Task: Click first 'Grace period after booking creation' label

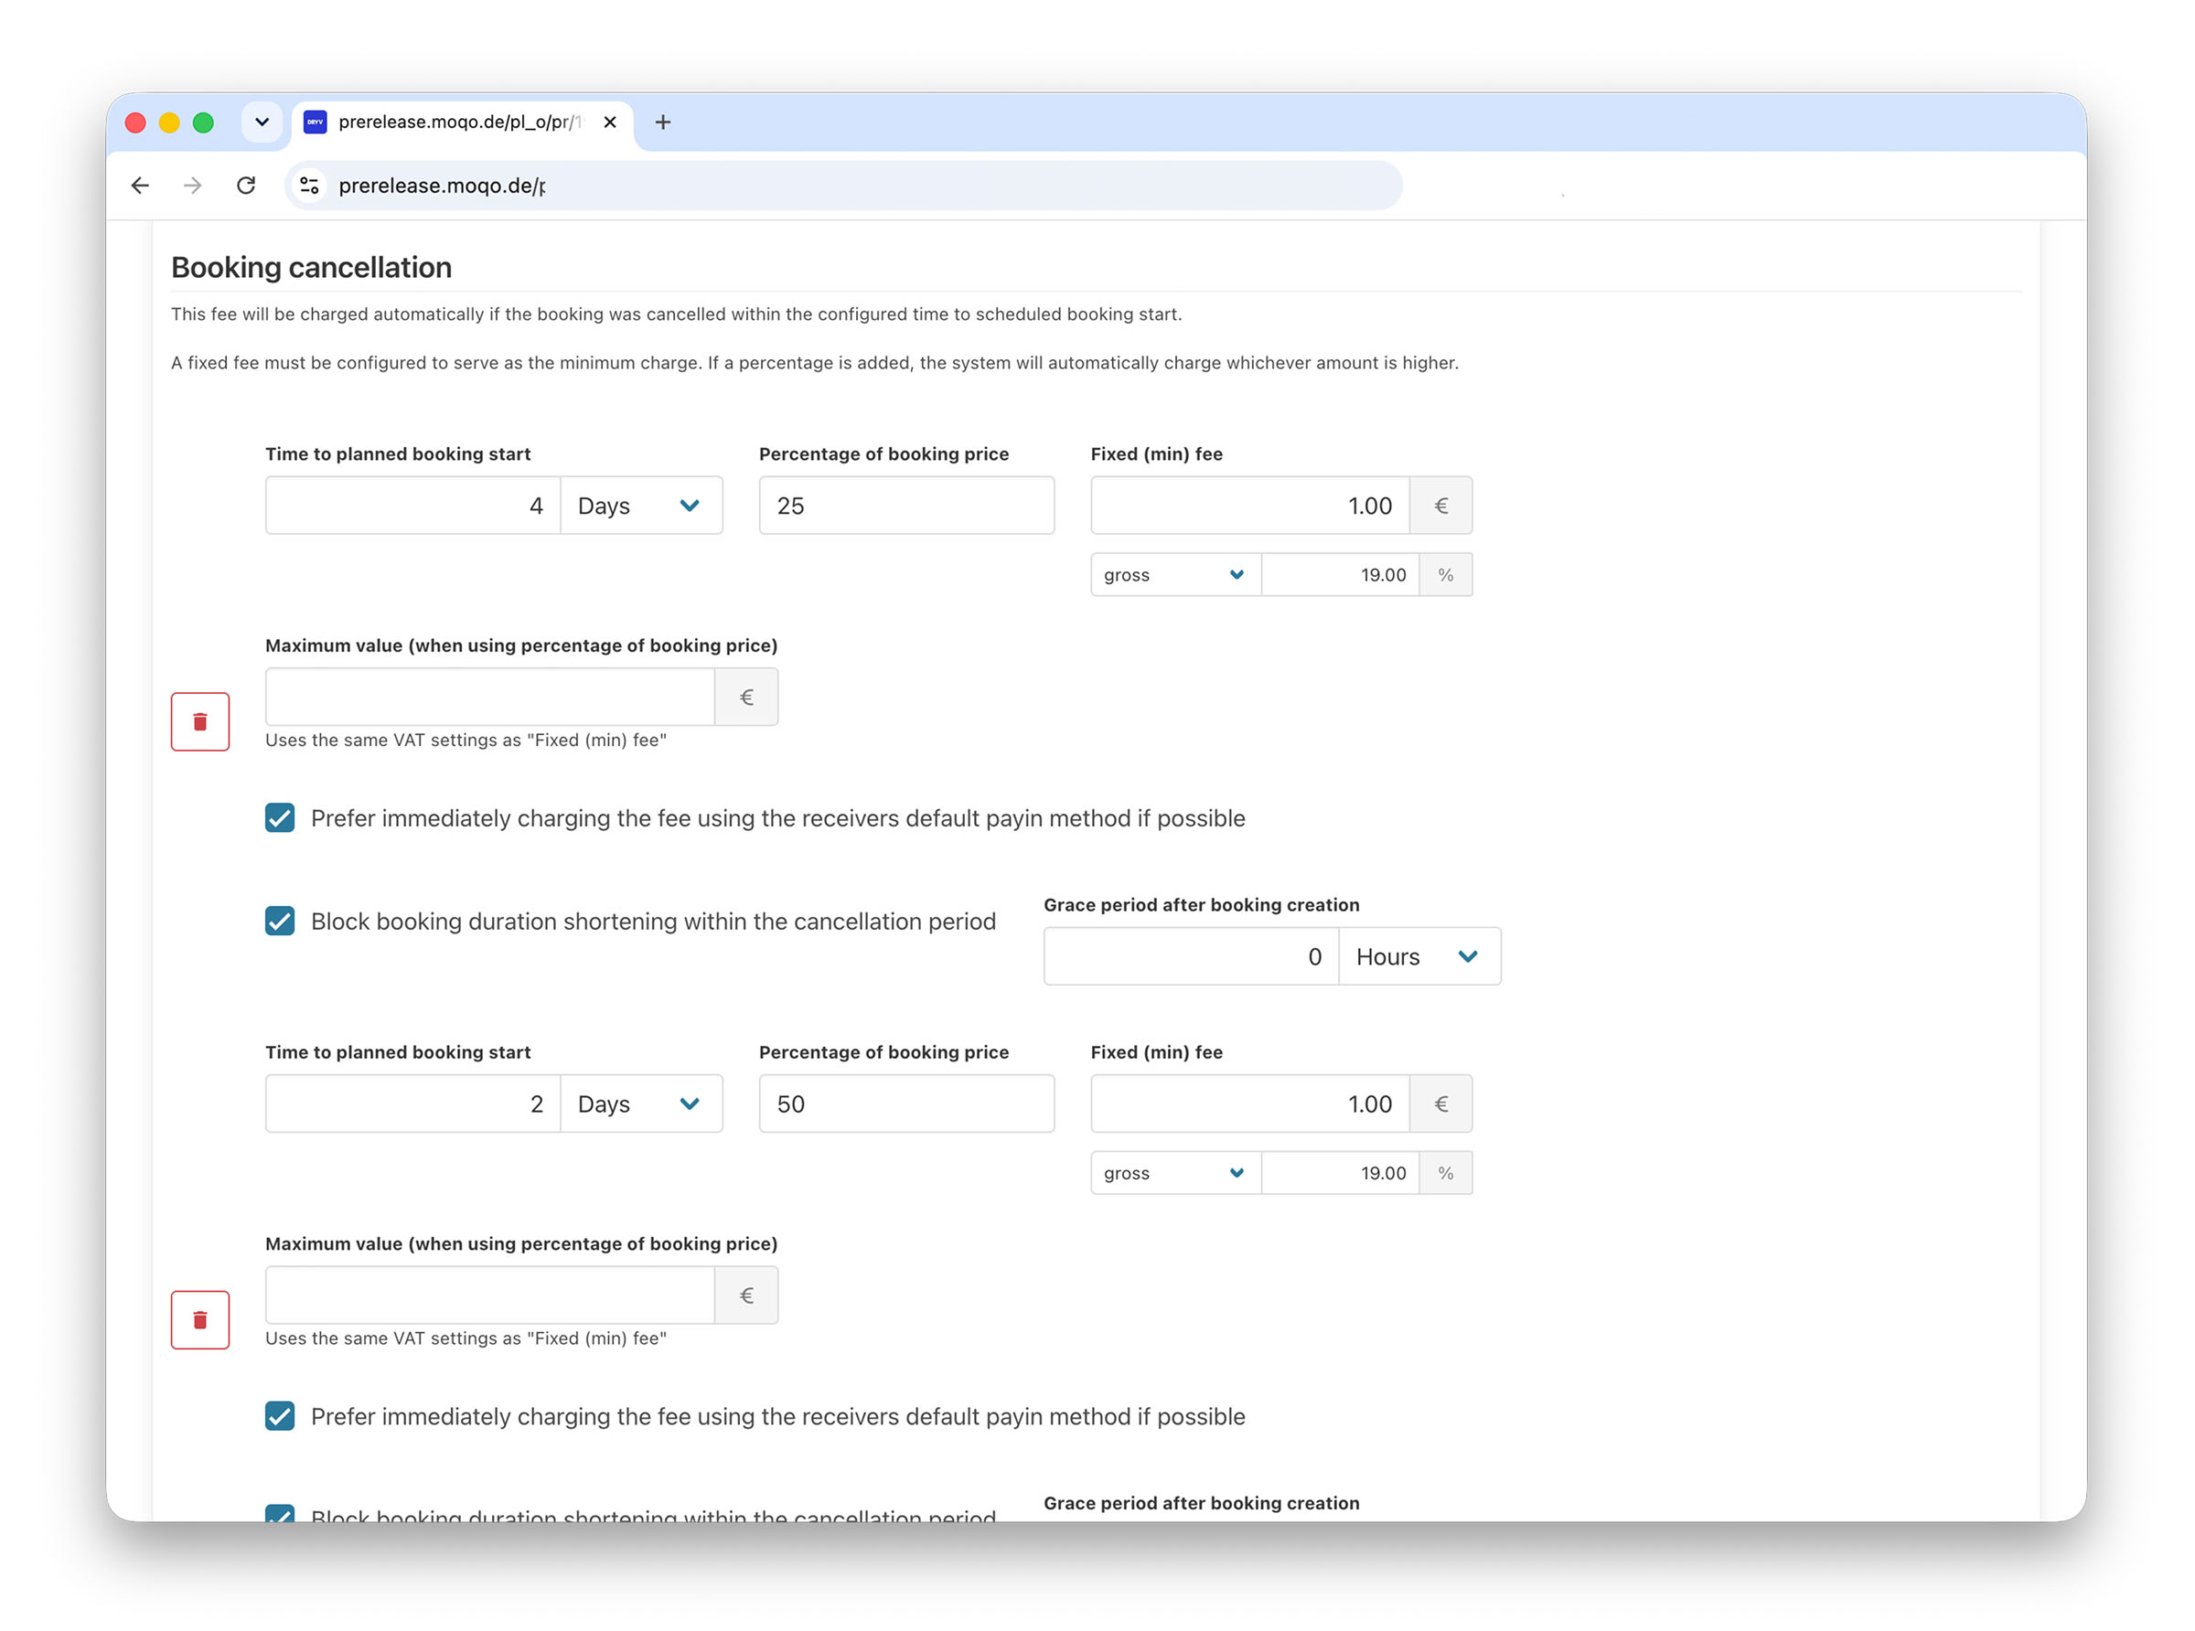Action: [1202, 905]
